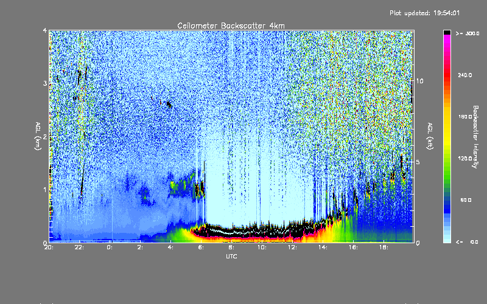This screenshot has height=304, width=487.
Task: Click the '16:' x-axis time label
Action: point(353,247)
